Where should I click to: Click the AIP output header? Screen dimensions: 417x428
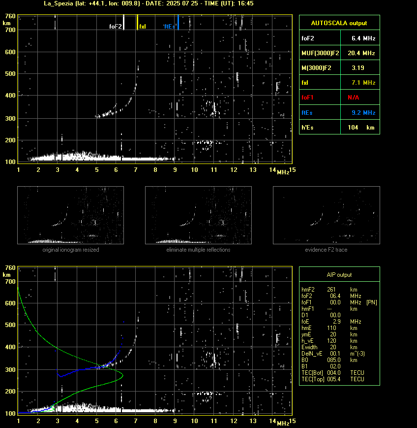tap(339, 275)
